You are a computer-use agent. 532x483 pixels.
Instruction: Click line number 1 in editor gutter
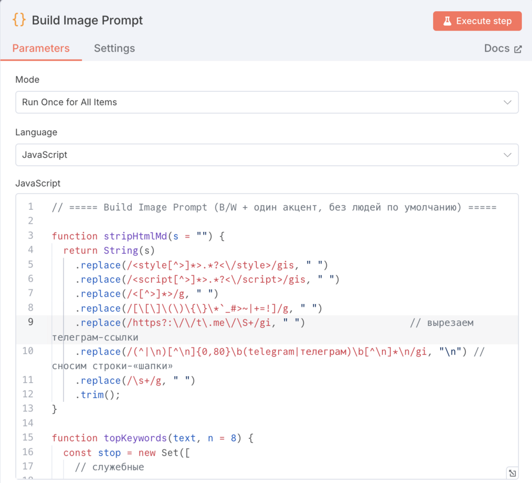30,207
